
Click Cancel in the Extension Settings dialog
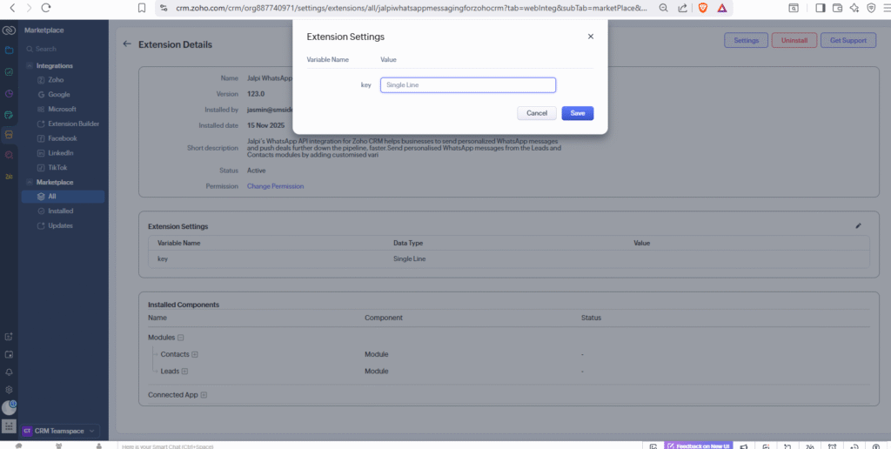click(536, 113)
